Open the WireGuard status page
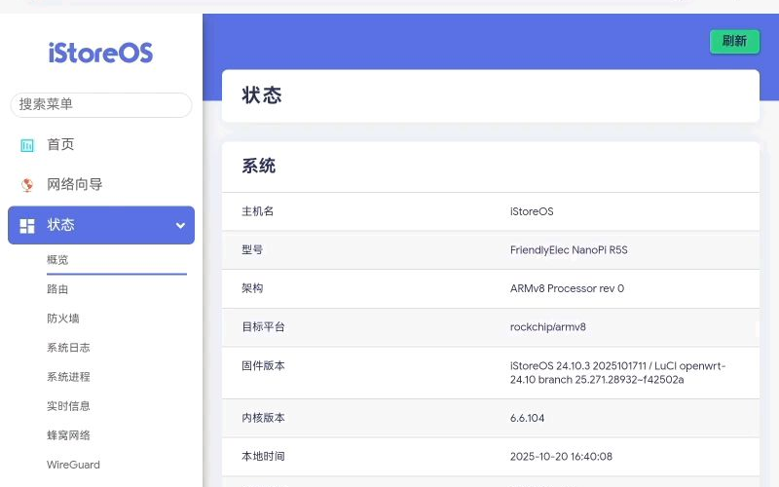The width and height of the screenshot is (779, 487). pos(73,465)
